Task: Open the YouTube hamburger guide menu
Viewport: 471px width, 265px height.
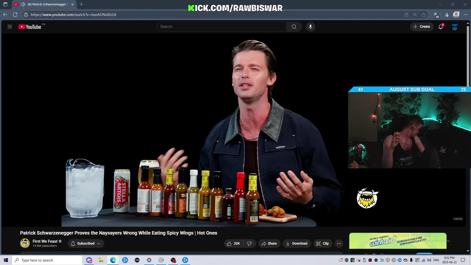Action: (x=10, y=26)
